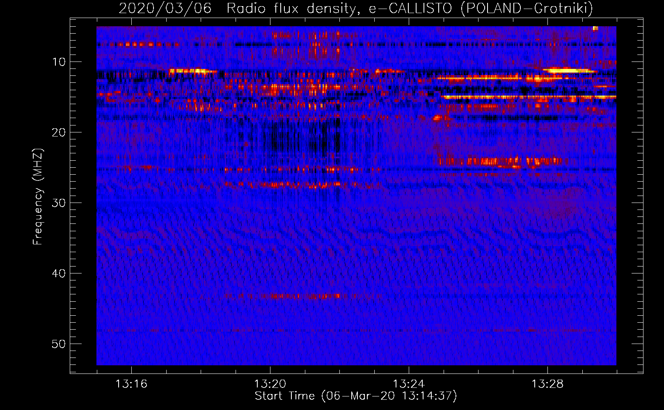The width and height of the screenshot is (664, 410).
Task: Click the 13:16 time tick label
Action: pos(131,384)
